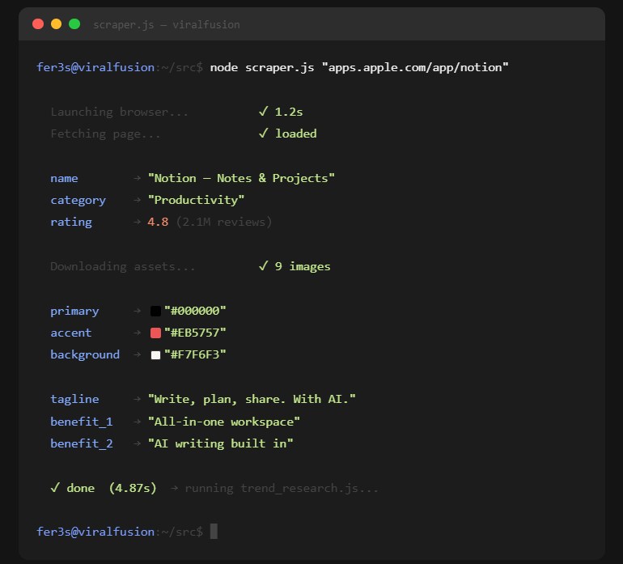Screen dimensions: 623x564
Task: Click the arrow before 'running trend_research.js'
Action: point(175,488)
